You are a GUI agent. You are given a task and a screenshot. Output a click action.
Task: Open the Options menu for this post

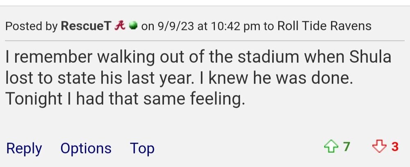tap(86, 148)
